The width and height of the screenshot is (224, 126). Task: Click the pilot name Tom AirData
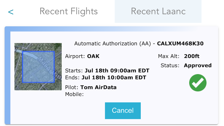point(98,87)
